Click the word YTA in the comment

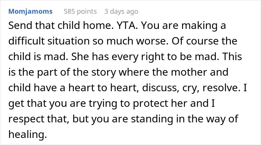click(x=127, y=26)
